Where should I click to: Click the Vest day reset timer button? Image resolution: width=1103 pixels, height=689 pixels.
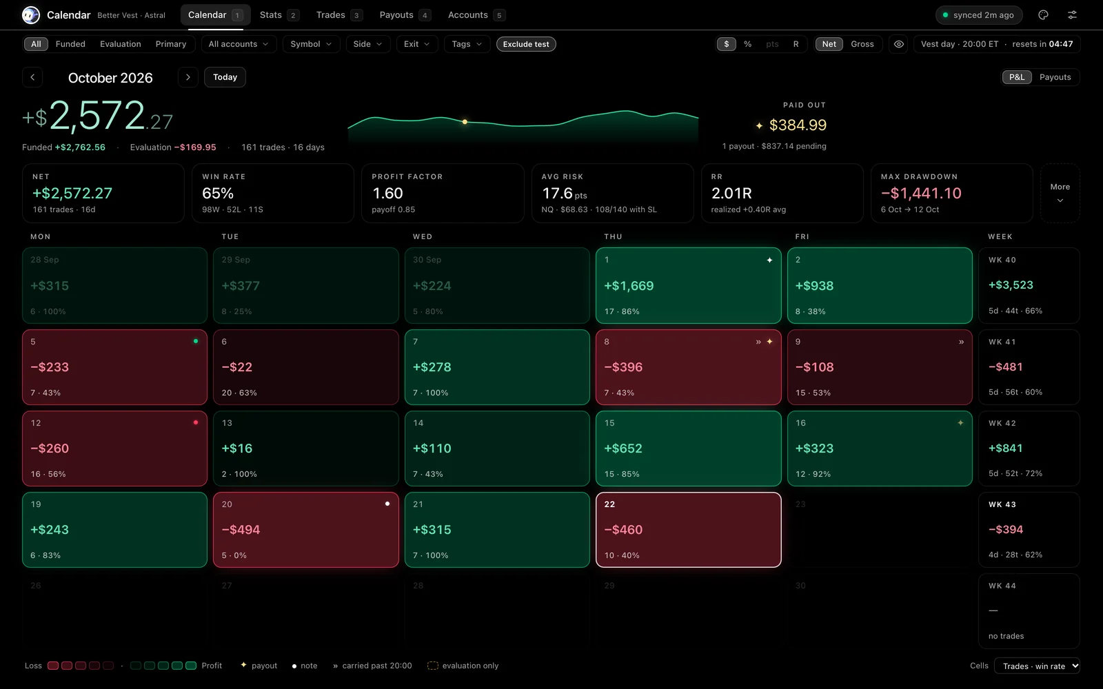coord(997,44)
